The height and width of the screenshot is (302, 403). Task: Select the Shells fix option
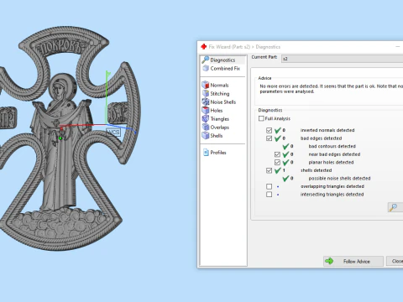tap(217, 135)
